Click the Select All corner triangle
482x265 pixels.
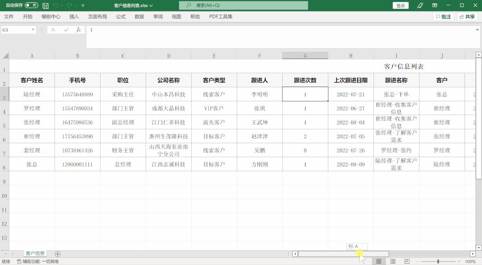click(5, 56)
